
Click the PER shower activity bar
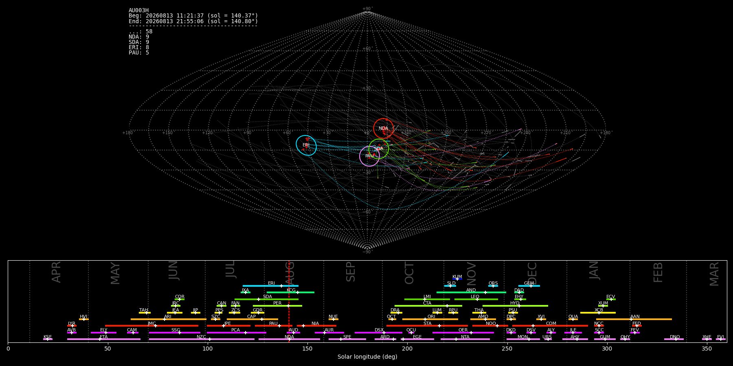pos(277,306)
